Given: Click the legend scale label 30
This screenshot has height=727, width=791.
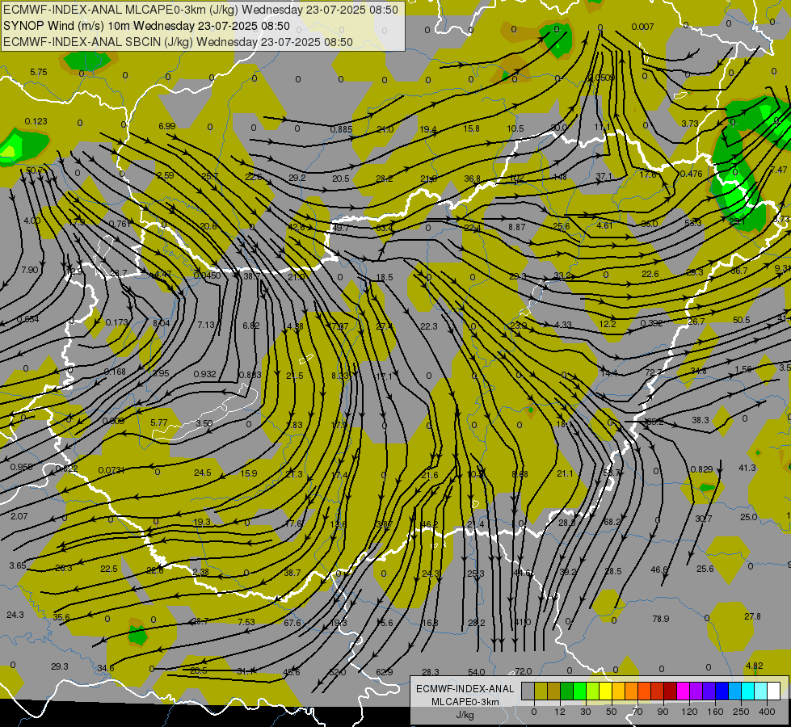Looking at the screenshot, I should [x=586, y=712].
